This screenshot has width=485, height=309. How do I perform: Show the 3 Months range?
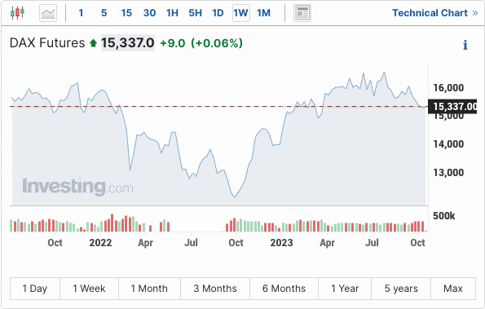tap(215, 289)
